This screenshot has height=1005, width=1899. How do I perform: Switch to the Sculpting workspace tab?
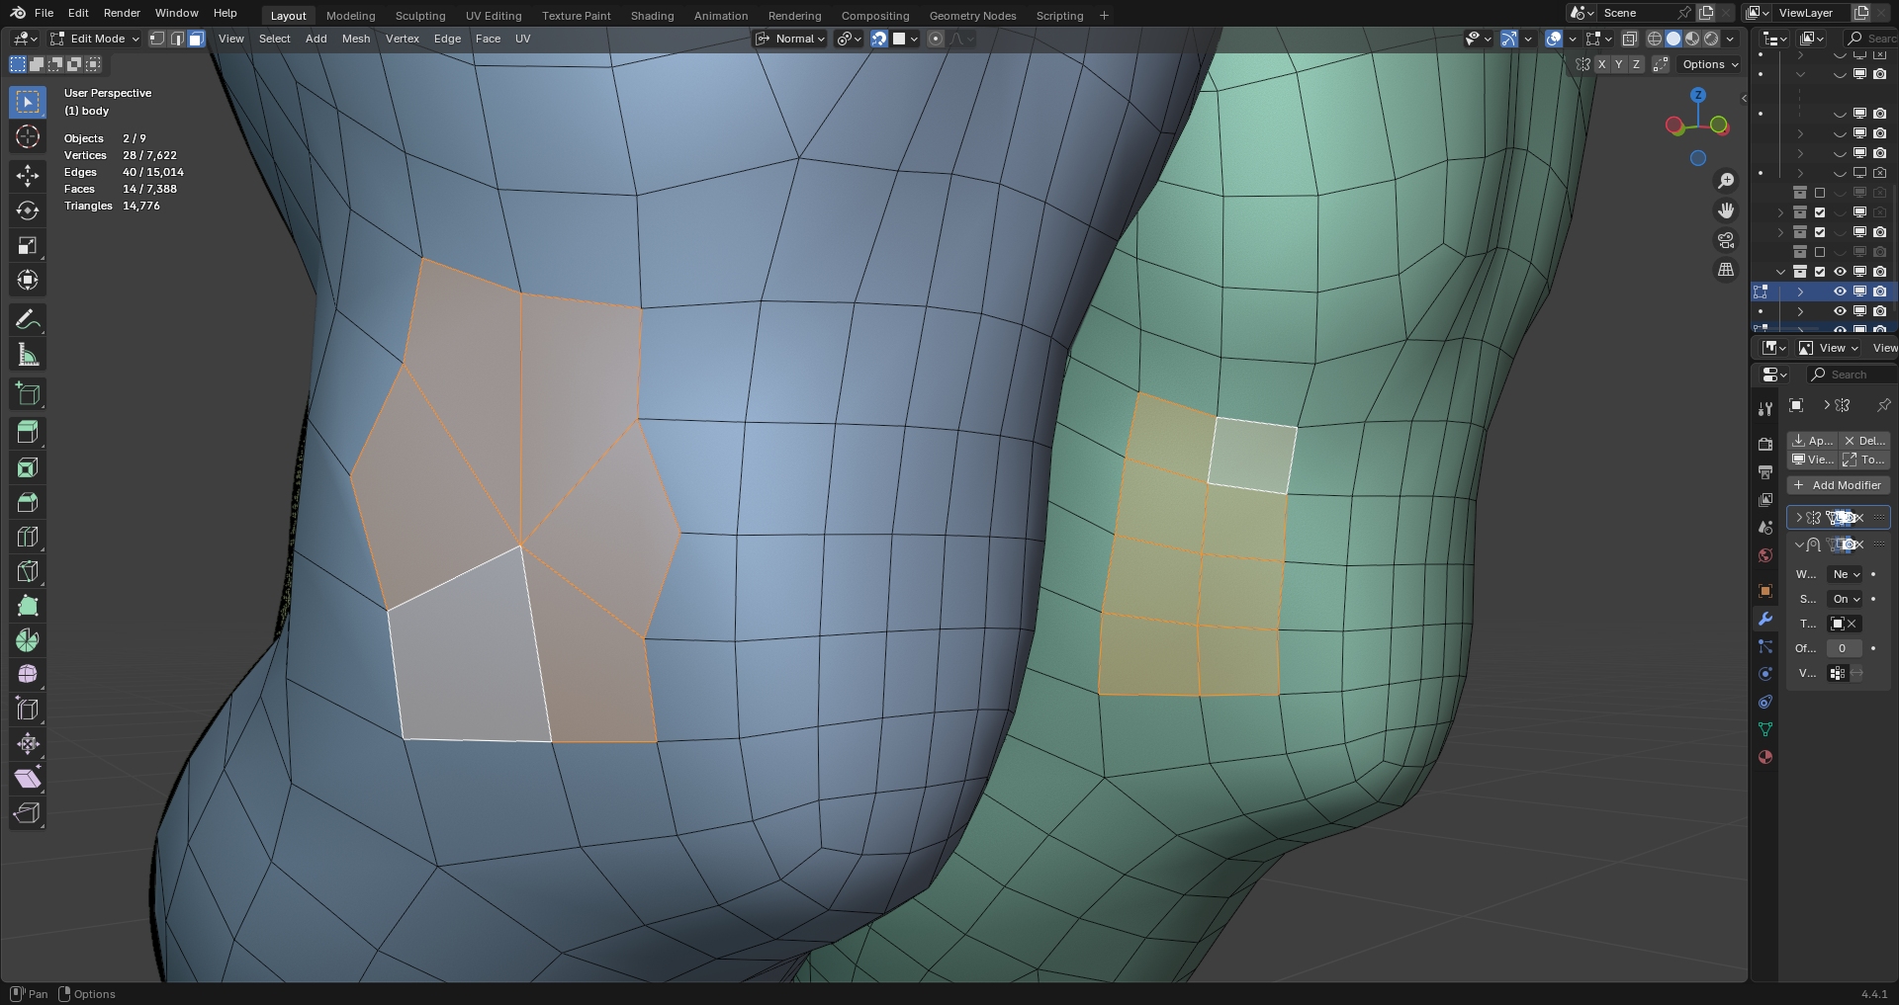pyautogui.click(x=420, y=16)
